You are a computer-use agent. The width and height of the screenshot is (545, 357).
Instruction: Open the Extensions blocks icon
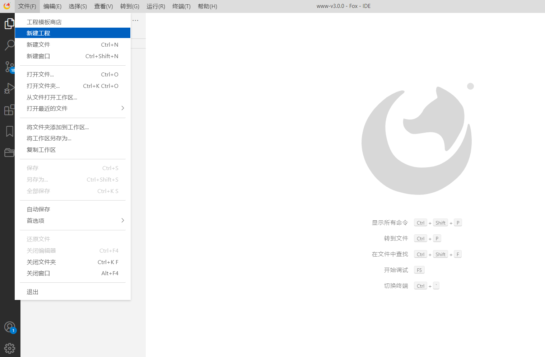(9, 110)
